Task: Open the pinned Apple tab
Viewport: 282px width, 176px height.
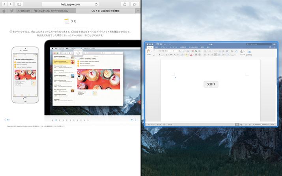Action: [x=4, y=11]
